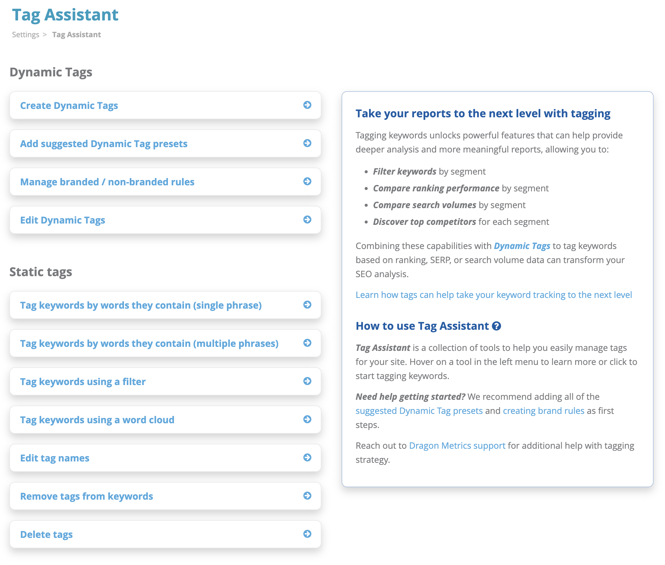665x565 pixels.
Task: Click arrow icon beside Add suggested presets
Action: (x=307, y=143)
